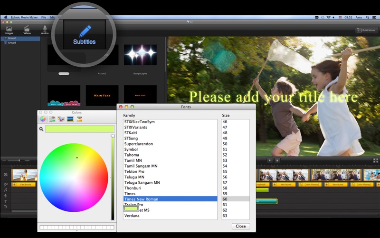Choose font size 46
The image size is (380, 238).
click(235, 122)
